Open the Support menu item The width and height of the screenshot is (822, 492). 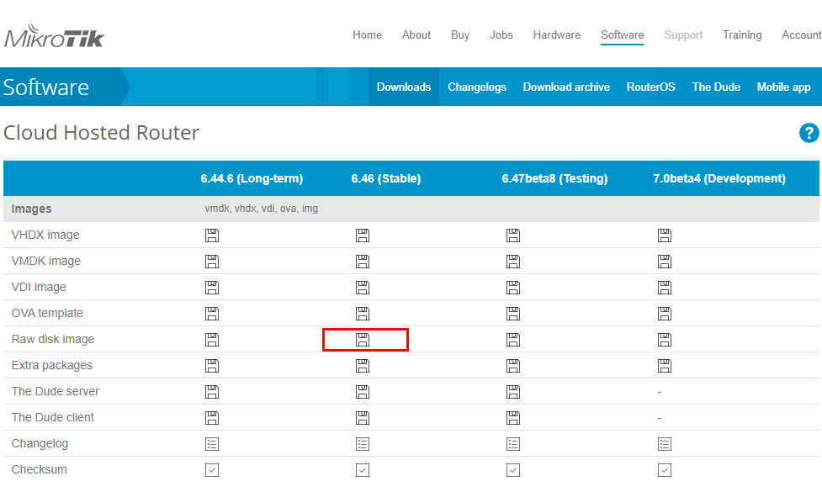683,34
